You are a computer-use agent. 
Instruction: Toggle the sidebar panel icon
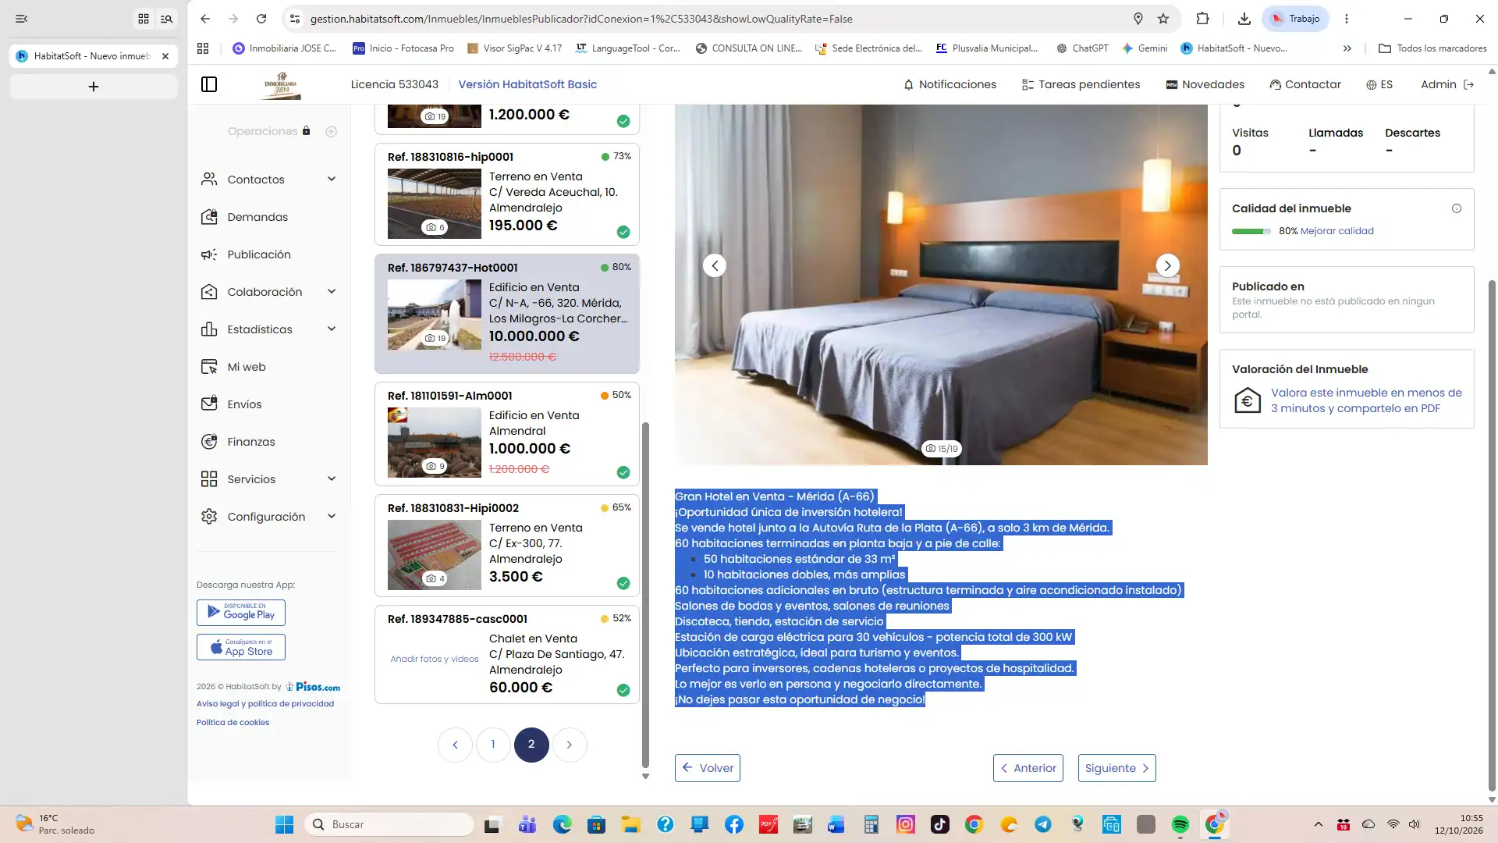click(209, 84)
